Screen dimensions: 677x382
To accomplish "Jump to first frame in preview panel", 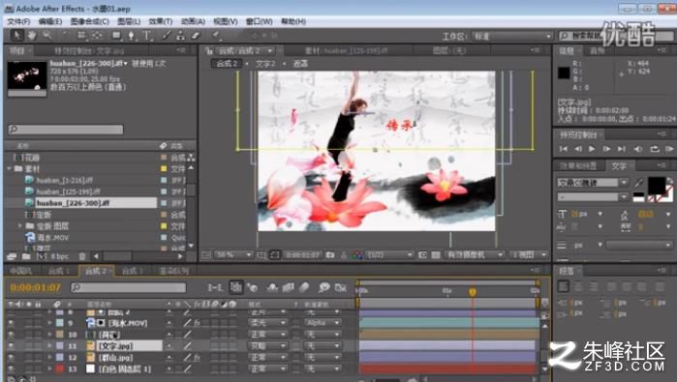I will (x=564, y=149).
